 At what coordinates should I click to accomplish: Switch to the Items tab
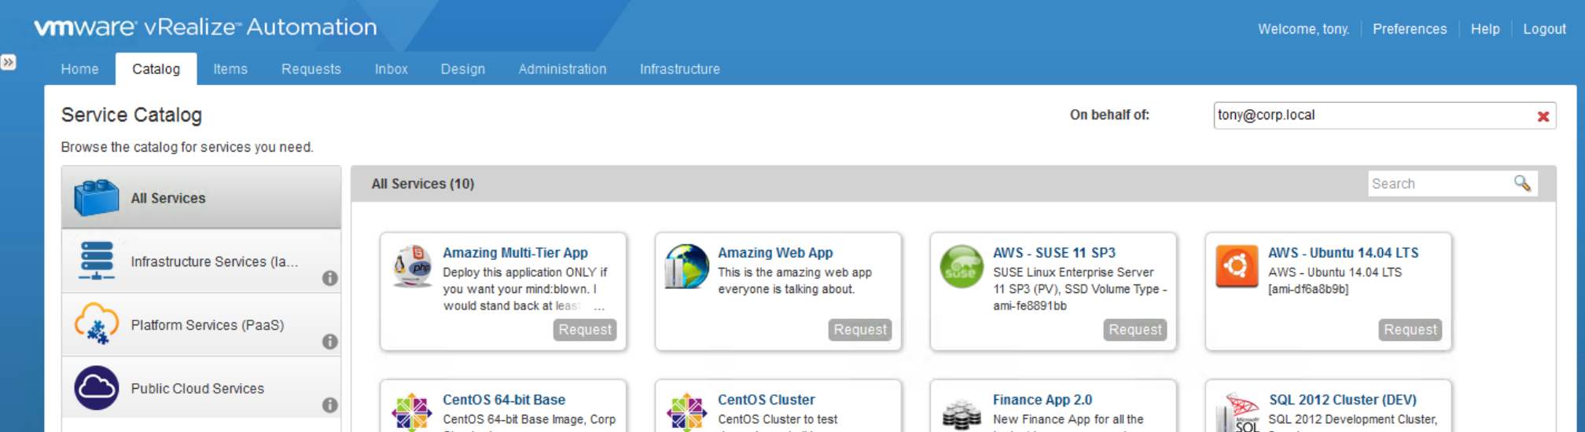[x=230, y=69]
